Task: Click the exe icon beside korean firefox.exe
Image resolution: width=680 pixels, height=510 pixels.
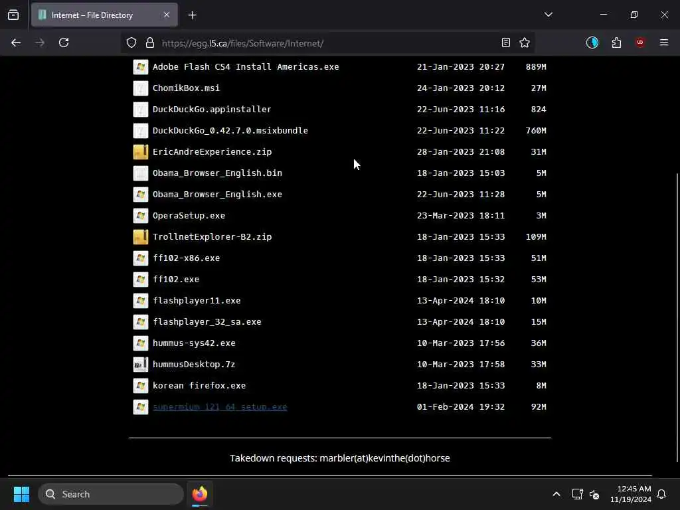Action: click(x=141, y=386)
